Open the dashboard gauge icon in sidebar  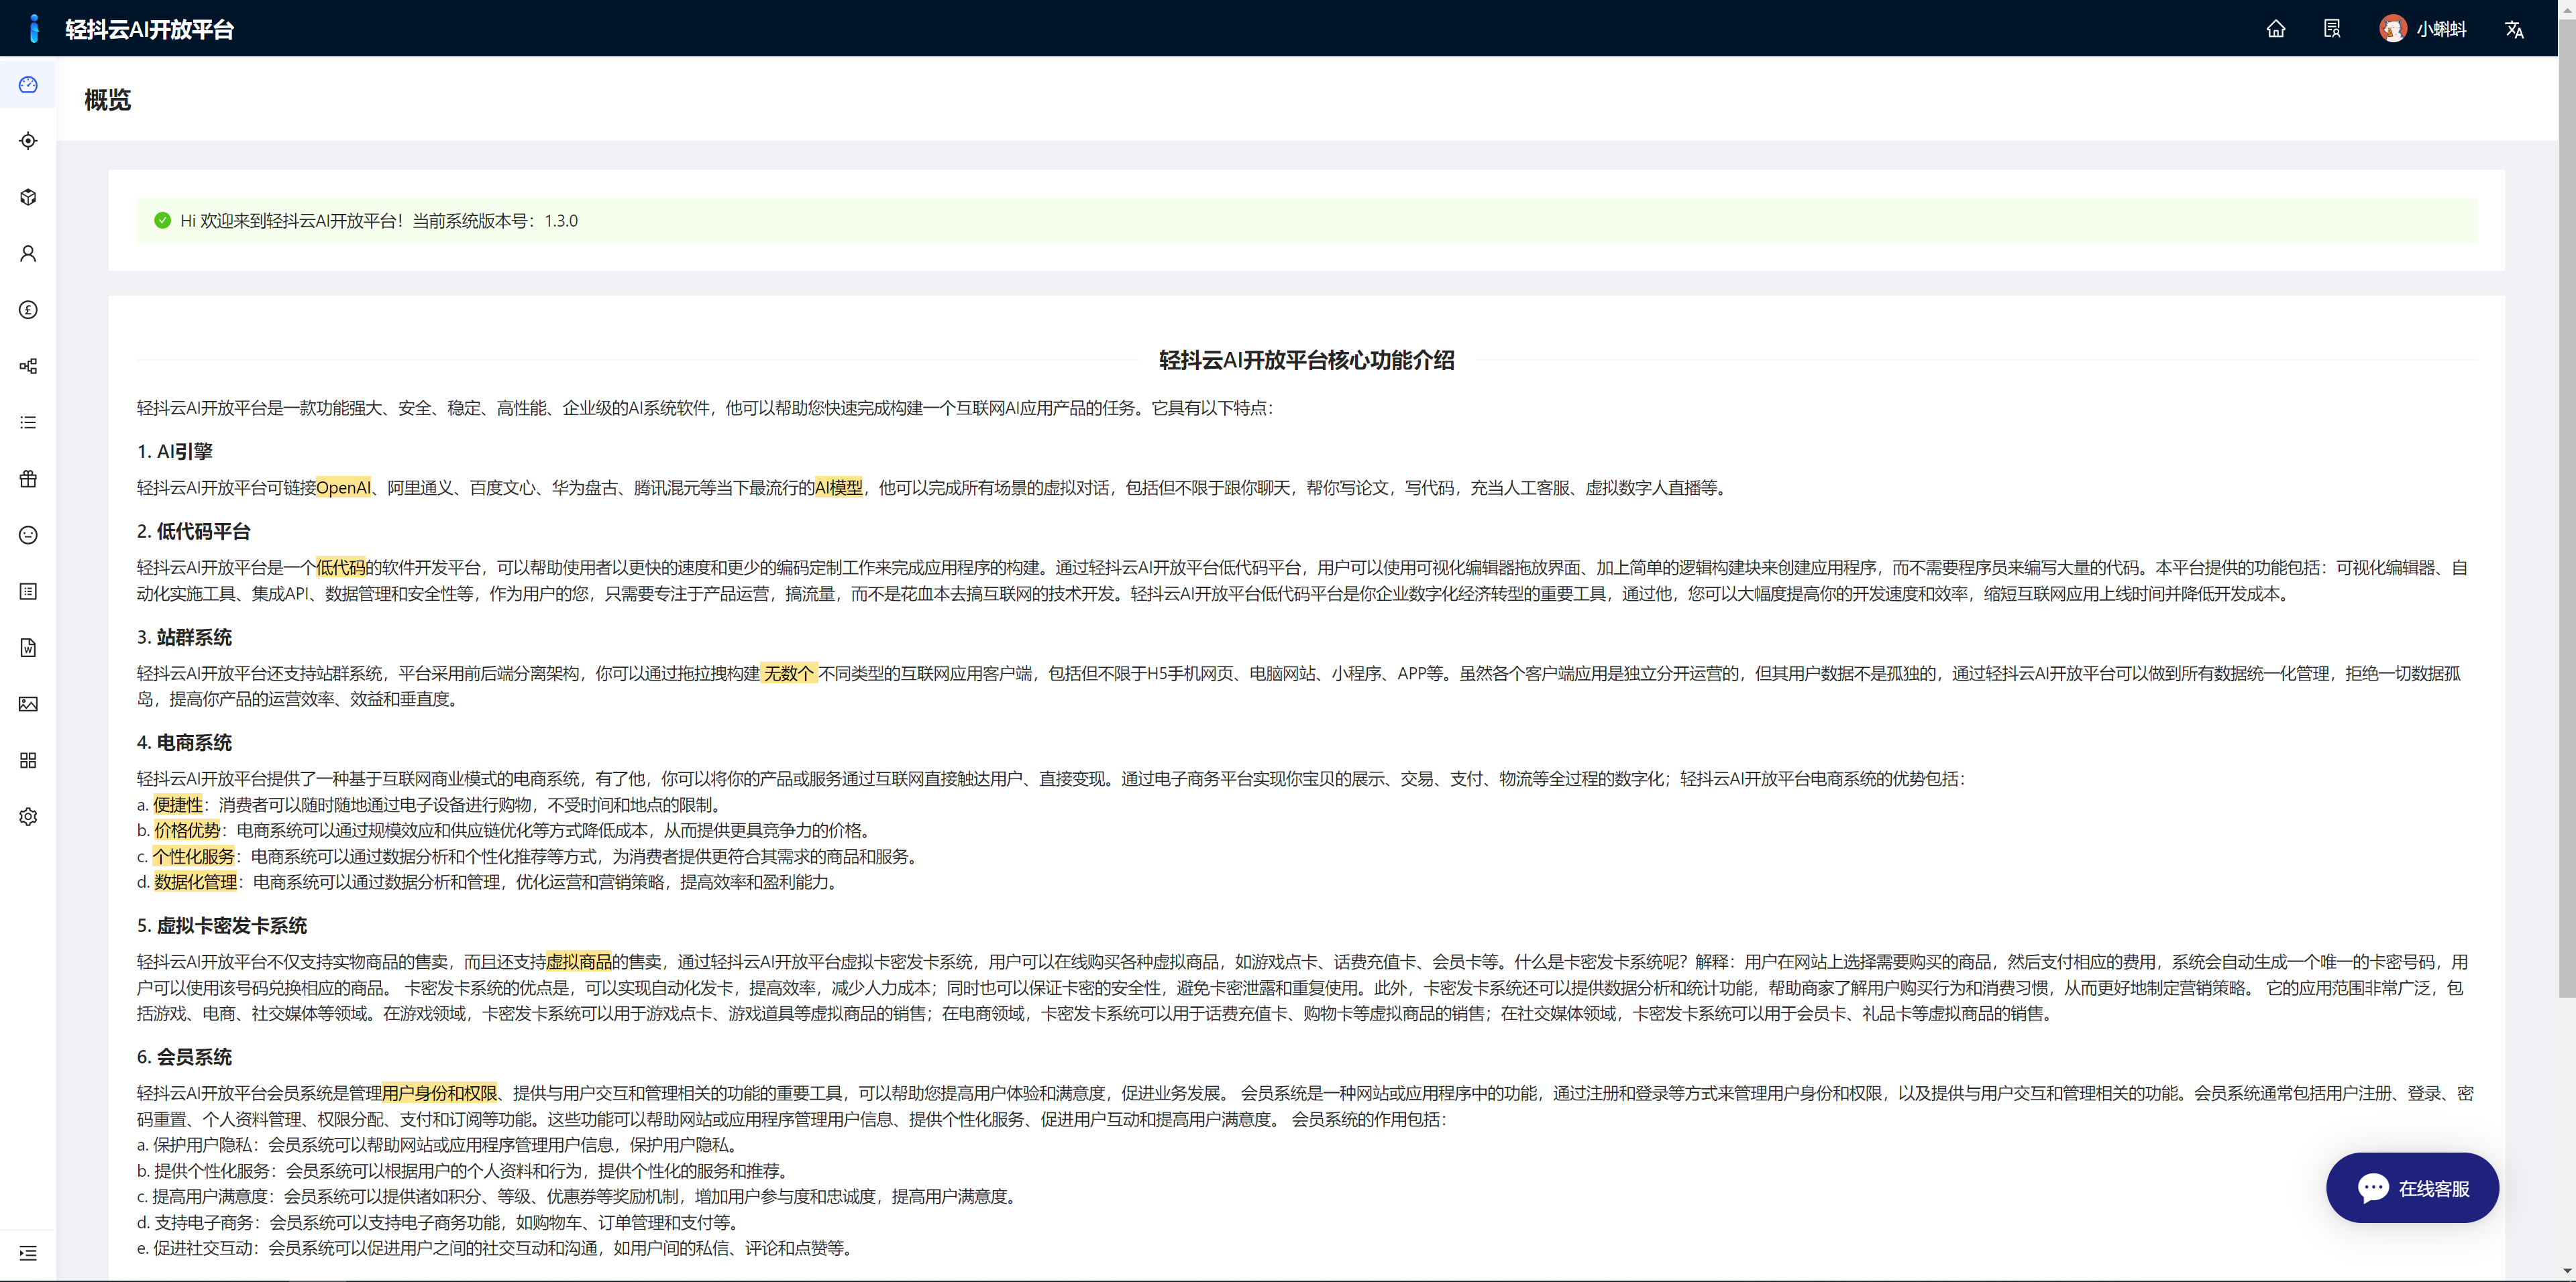coord(28,85)
